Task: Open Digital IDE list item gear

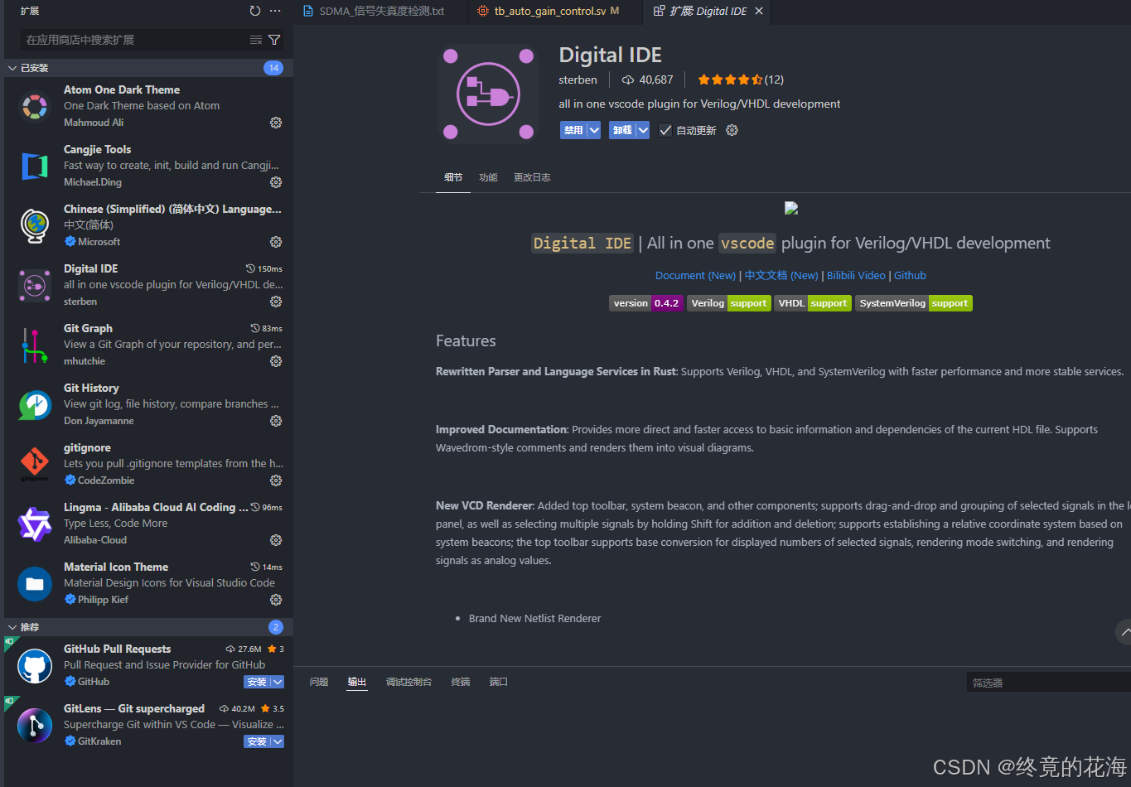Action: coord(276,302)
